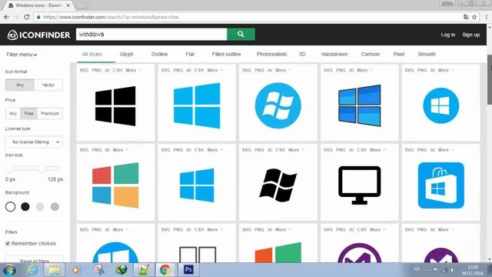Download PNG of the flat cyan Windows 8 logo
Screen dimensions: 492x277
click(x=178, y=70)
